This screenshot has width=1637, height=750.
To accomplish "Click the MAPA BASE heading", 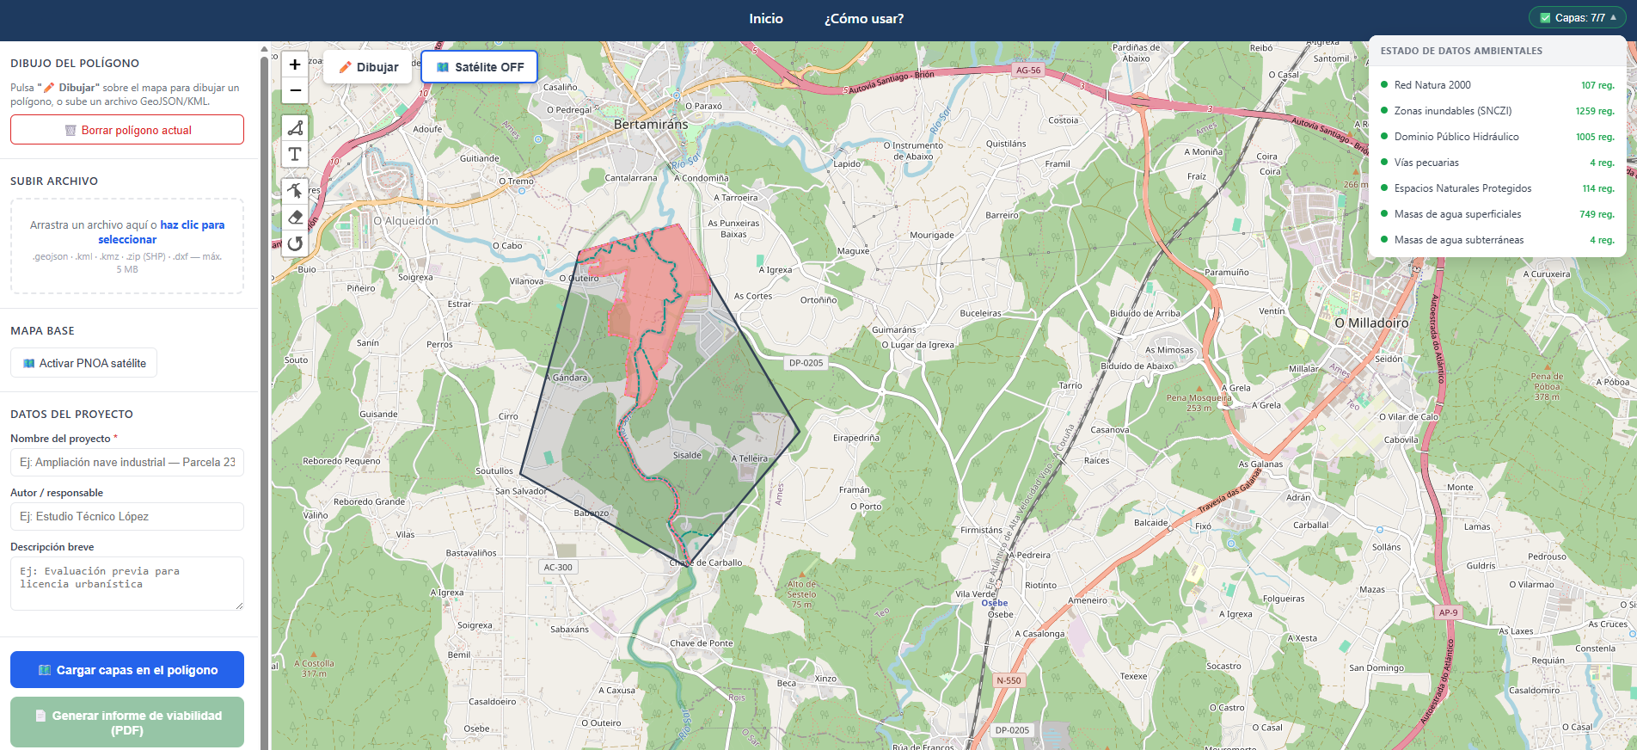I will click(42, 331).
